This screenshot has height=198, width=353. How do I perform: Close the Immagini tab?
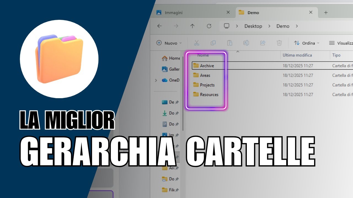(x=228, y=12)
